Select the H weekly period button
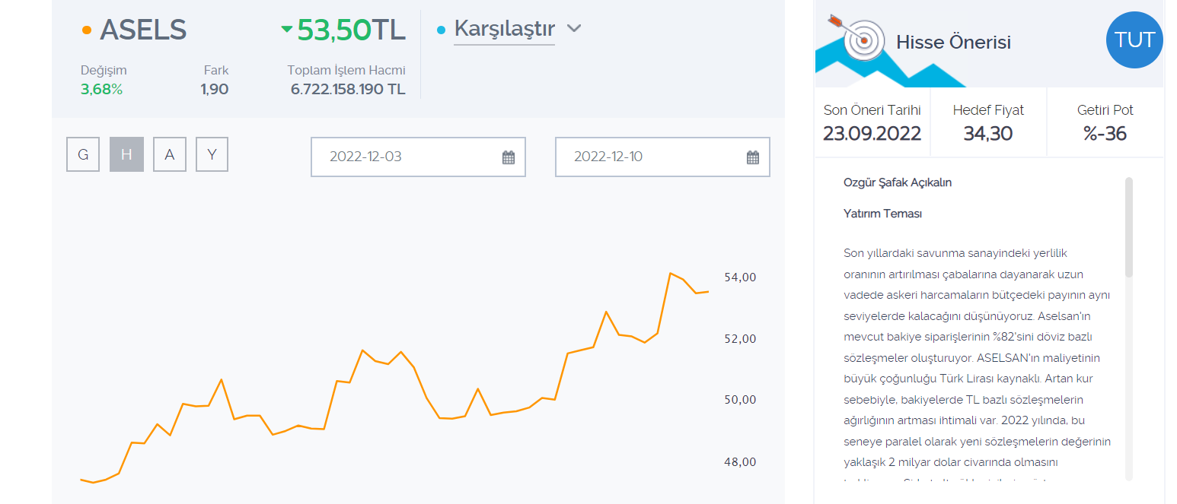This screenshot has height=504, width=1177. pos(126,154)
